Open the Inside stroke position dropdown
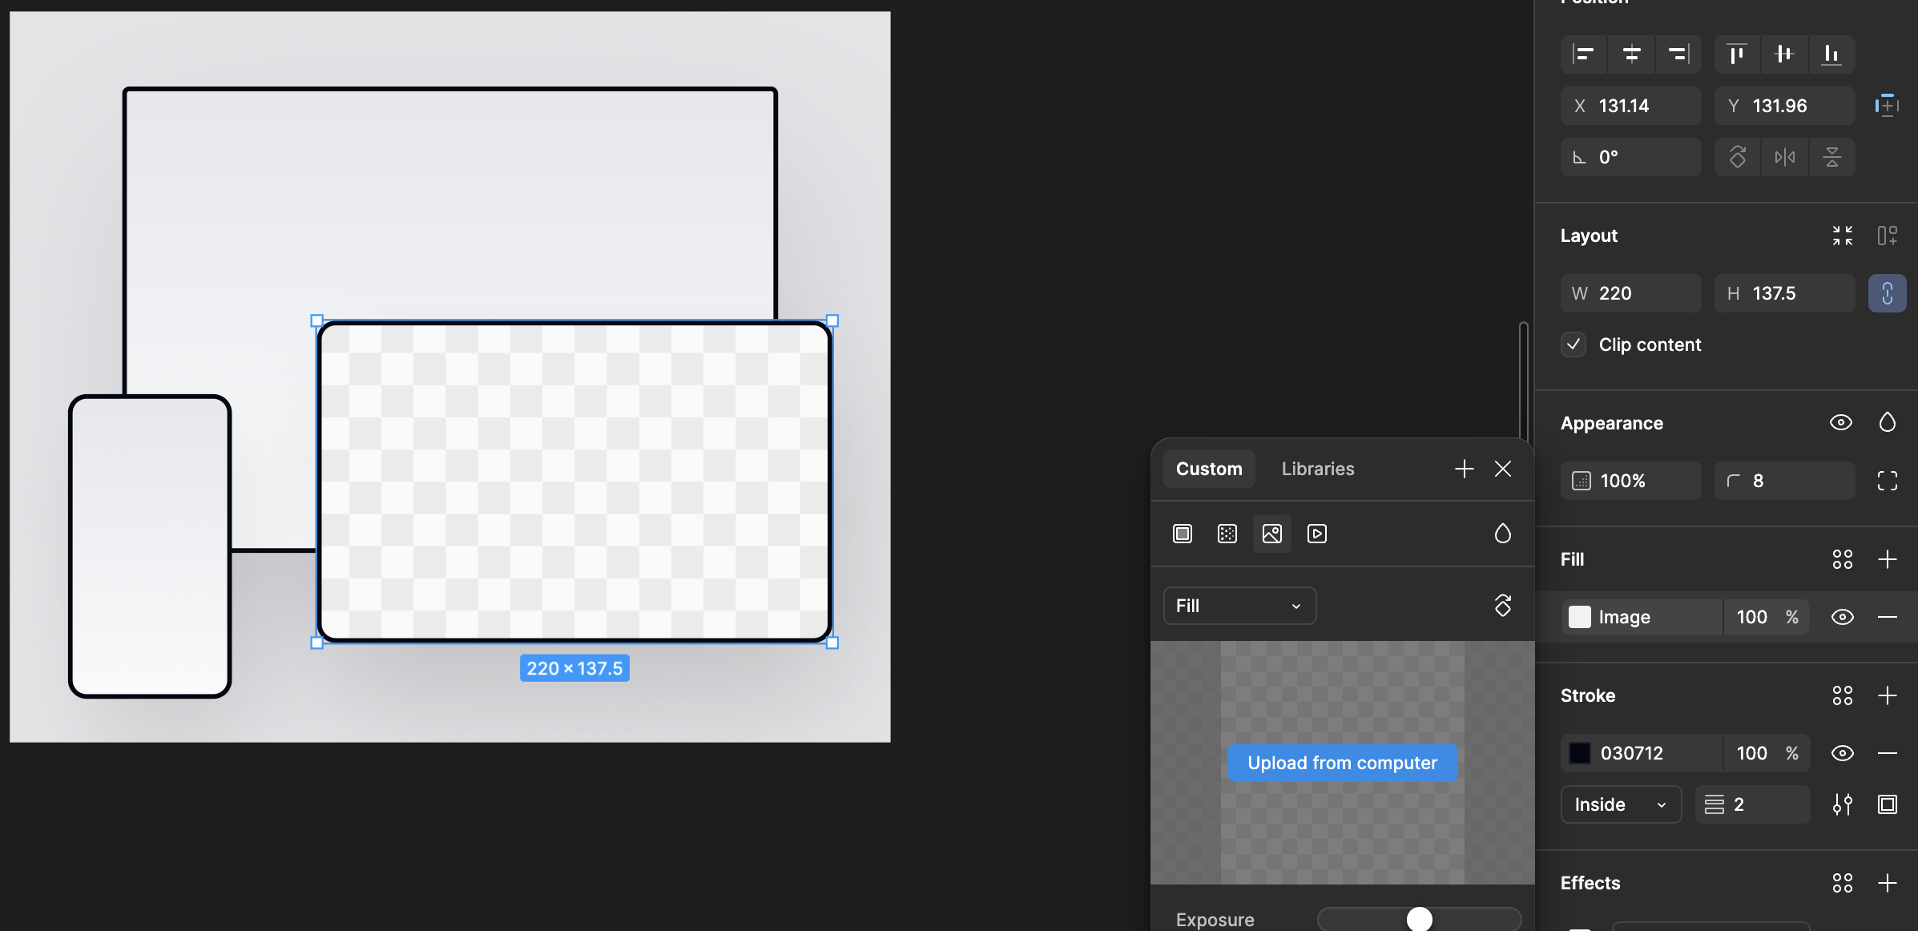Image resolution: width=1918 pixels, height=931 pixels. (x=1620, y=804)
